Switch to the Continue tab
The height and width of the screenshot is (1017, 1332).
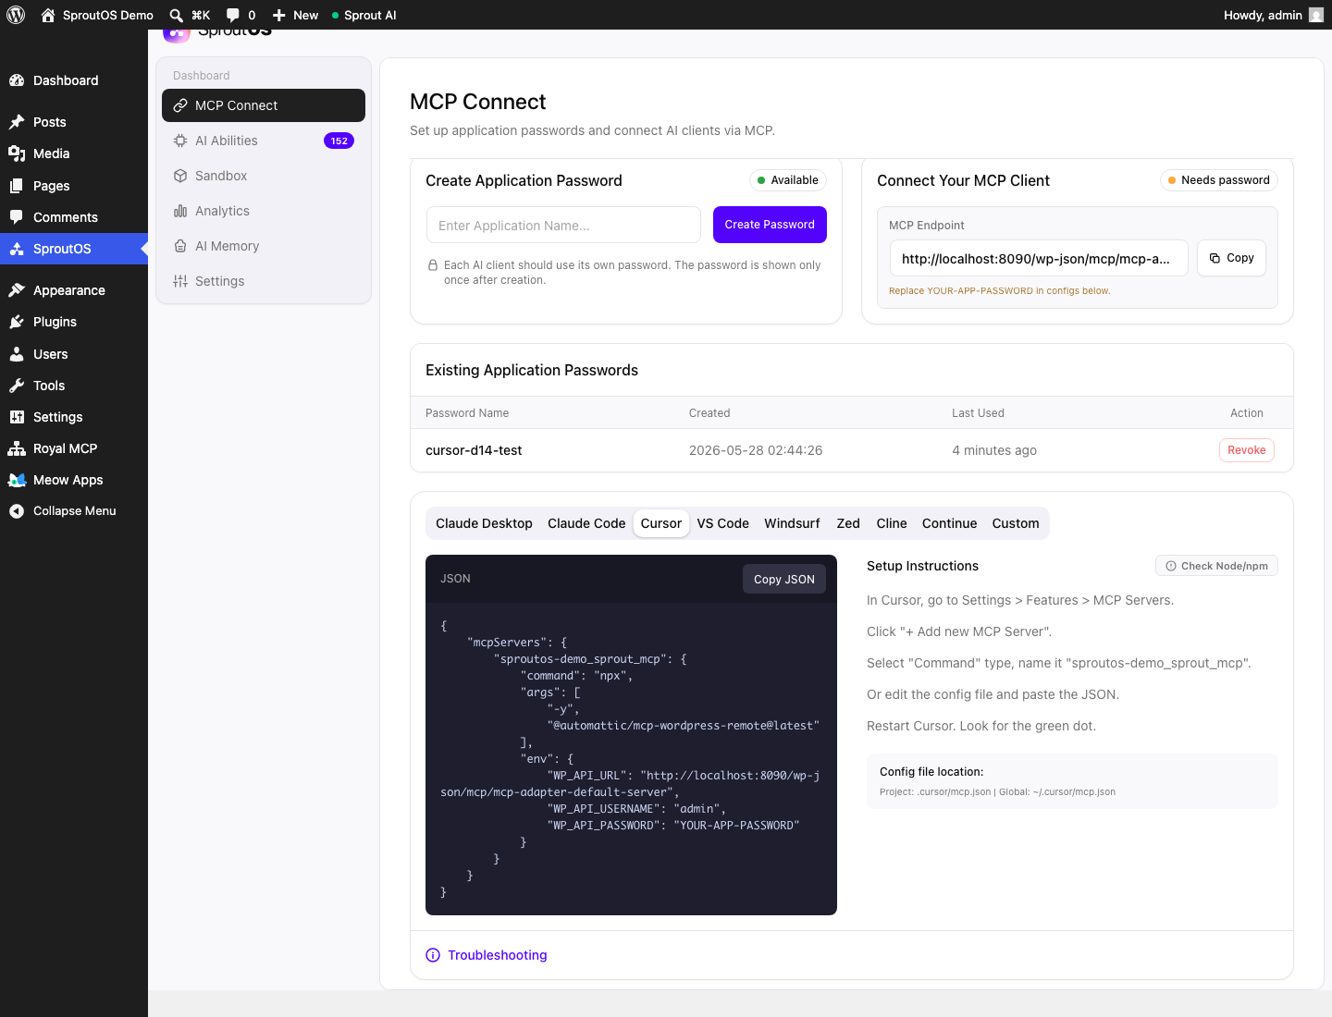click(x=950, y=523)
